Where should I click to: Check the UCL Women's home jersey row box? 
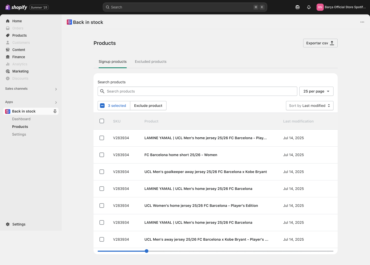tap(102, 206)
